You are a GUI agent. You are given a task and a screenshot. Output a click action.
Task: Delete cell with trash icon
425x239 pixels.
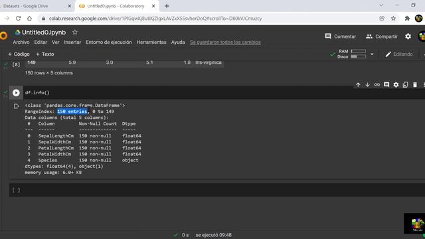[x=415, y=85]
